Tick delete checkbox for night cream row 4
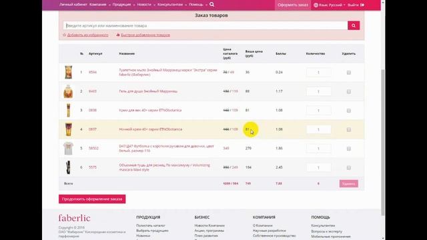This screenshot has width=427, height=240. 348,130
